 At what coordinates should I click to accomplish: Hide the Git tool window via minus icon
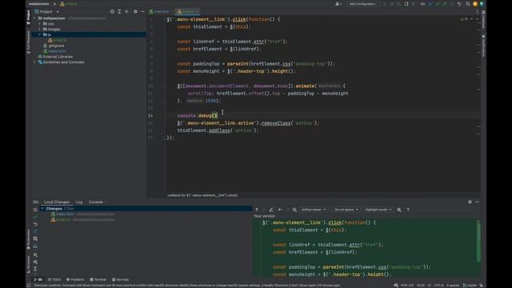pos(477,202)
